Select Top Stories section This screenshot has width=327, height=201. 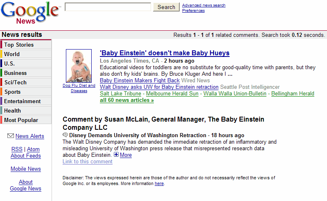(26, 45)
